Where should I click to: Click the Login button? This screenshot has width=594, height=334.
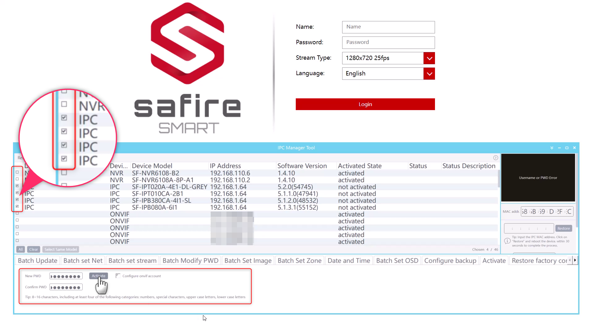pos(365,104)
